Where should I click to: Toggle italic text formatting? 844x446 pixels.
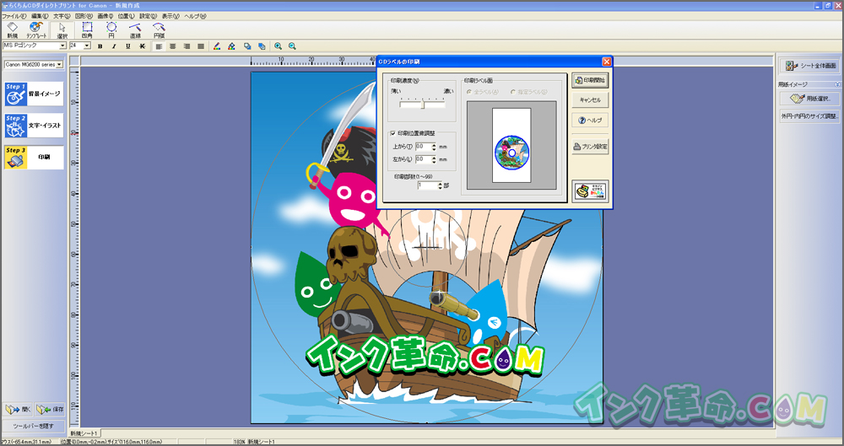coord(114,46)
